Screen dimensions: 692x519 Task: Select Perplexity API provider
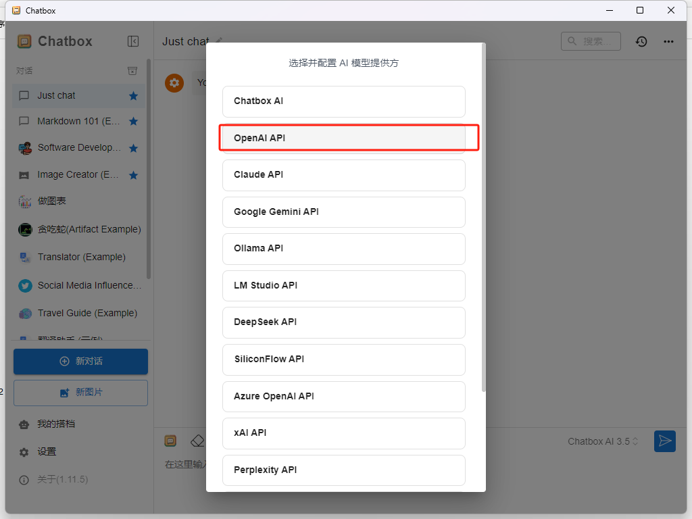coord(344,470)
